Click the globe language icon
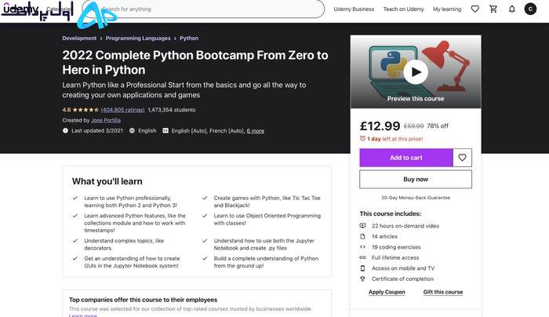The width and height of the screenshot is (549, 317). [132, 131]
